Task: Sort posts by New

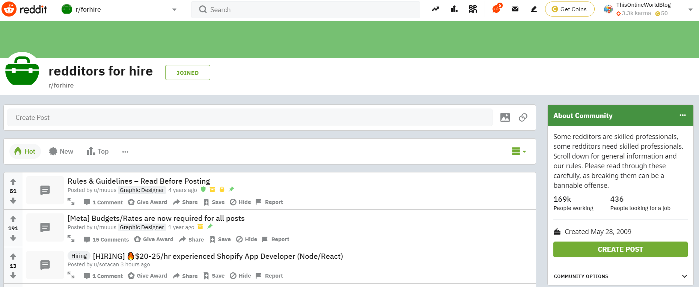Action: (61, 151)
